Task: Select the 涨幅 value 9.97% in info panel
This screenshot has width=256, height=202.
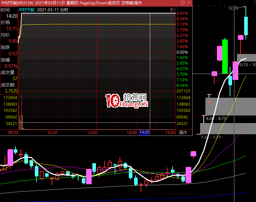Action: tap(11, 66)
